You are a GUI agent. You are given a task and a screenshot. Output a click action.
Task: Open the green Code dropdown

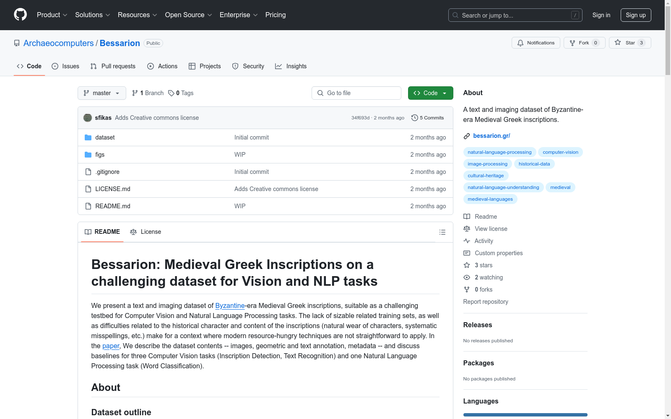[x=430, y=93]
